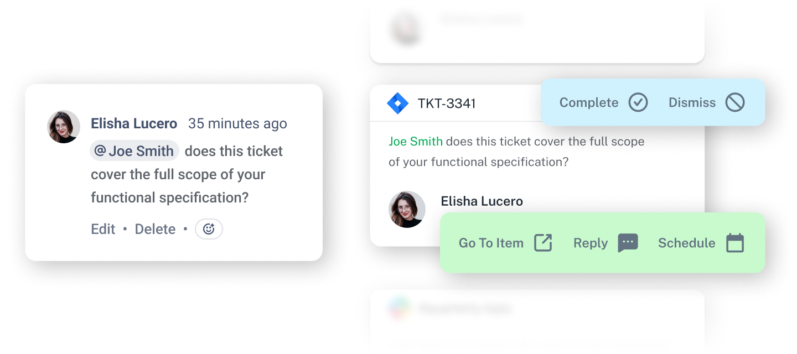Click the green Joe Smith name link
The height and width of the screenshot is (354, 797).
[x=416, y=142]
